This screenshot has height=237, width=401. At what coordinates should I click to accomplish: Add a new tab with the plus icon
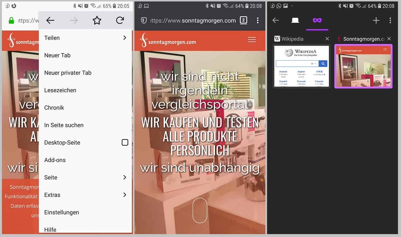pos(376,21)
